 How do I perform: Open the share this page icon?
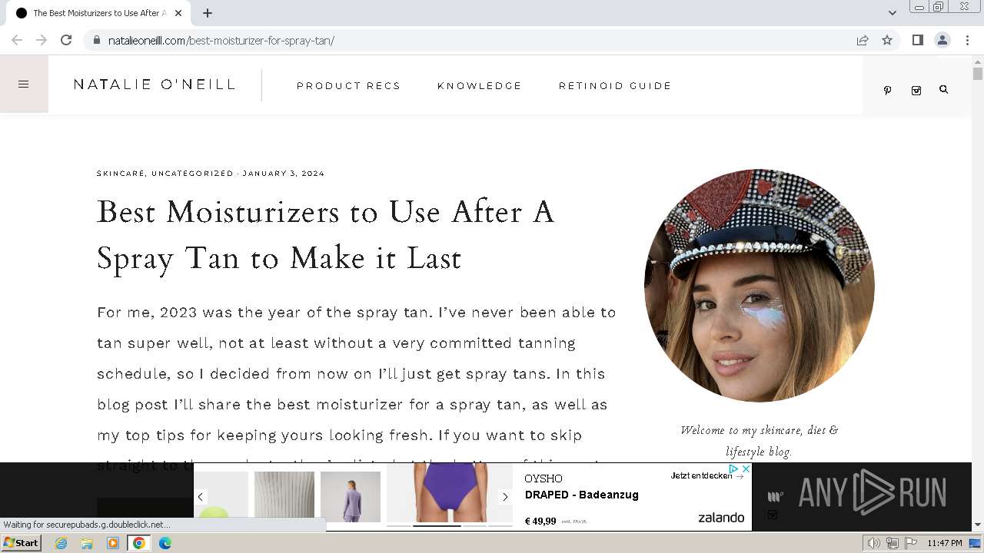coord(863,40)
